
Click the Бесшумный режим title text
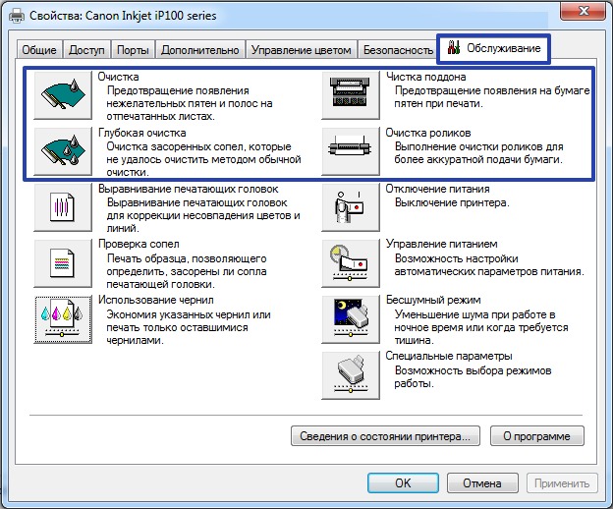[433, 300]
